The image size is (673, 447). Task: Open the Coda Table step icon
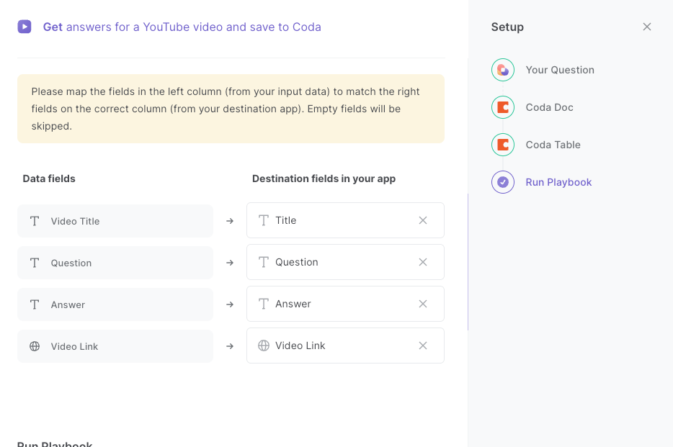pos(503,145)
